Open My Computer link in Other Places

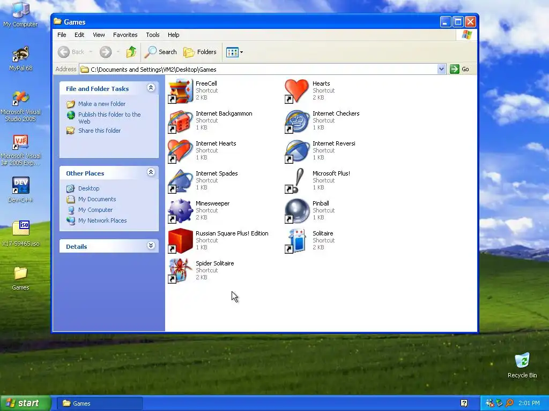click(95, 210)
